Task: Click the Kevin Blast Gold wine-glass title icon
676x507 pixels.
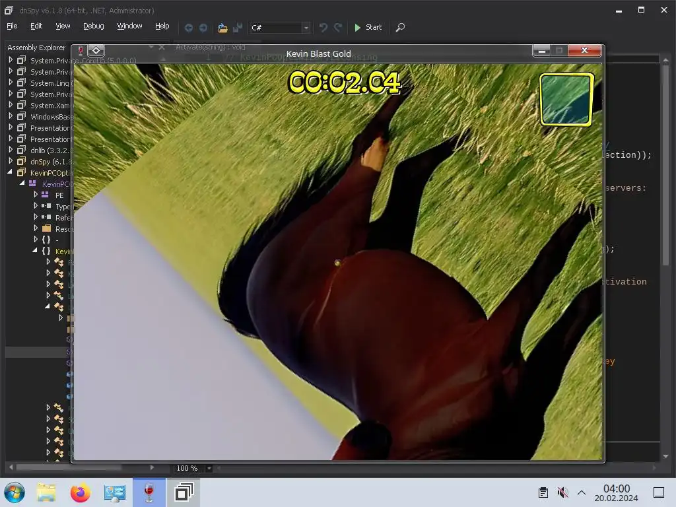Action: pyautogui.click(x=80, y=51)
